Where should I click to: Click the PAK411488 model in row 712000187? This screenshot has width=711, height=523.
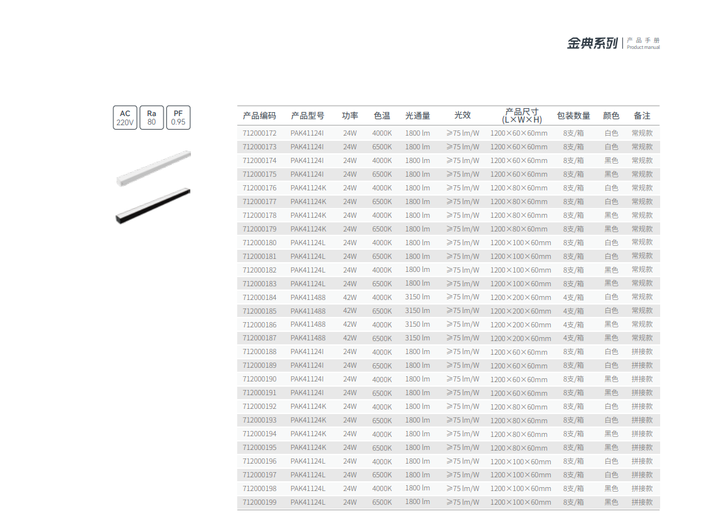coord(308,338)
